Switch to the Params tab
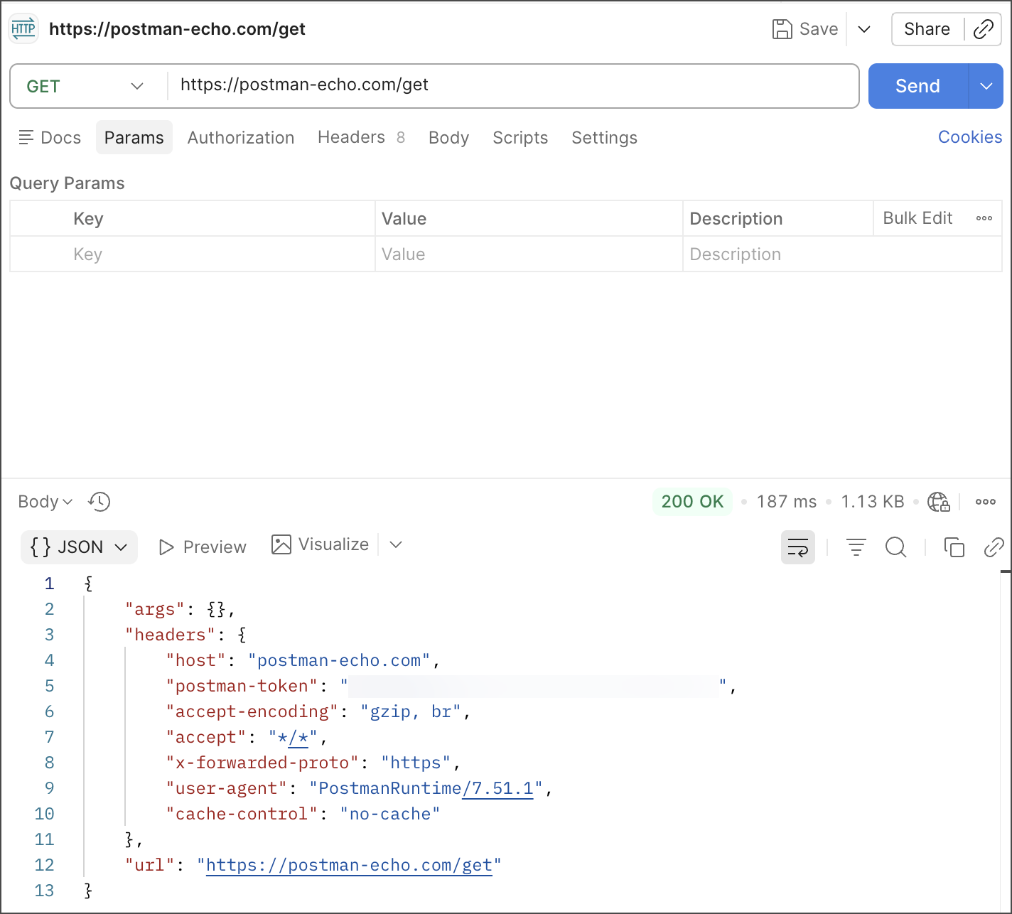Image resolution: width=1012 pixels, height=914 pixels. (134, 137)
